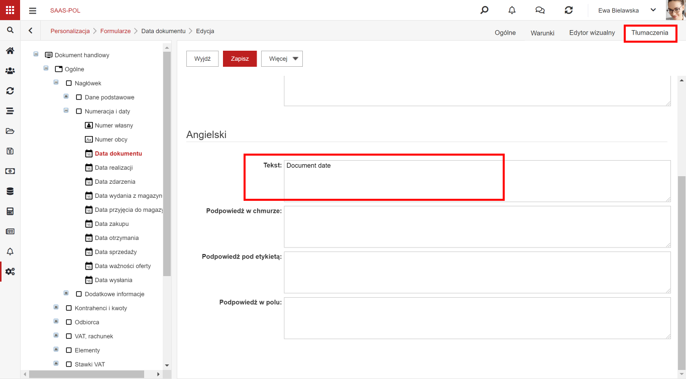
Task: Click the Zapisz button
Action: tap(240, 59)
